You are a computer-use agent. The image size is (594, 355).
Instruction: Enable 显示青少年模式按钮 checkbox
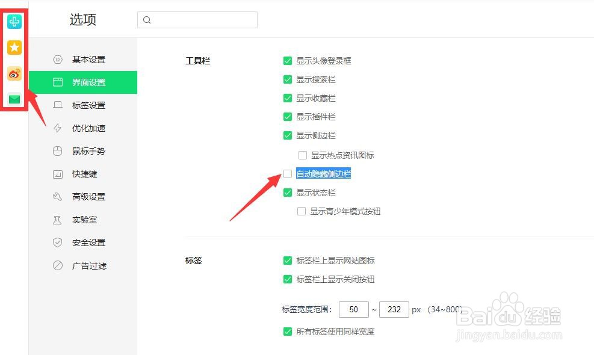coord(302,211)
